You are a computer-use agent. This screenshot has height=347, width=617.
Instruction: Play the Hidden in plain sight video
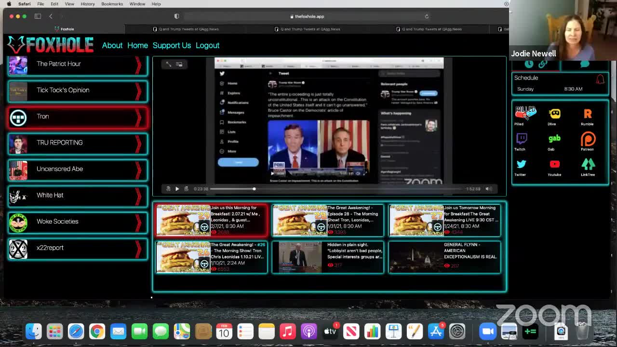[328, 257]
